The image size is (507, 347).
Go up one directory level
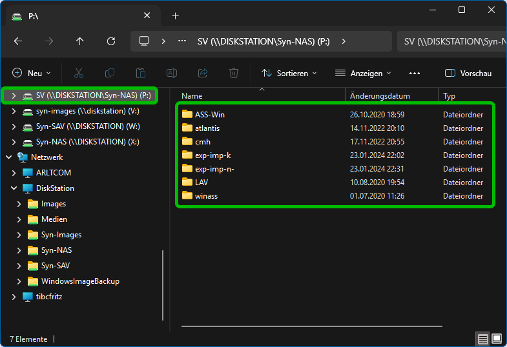[80, 41]
